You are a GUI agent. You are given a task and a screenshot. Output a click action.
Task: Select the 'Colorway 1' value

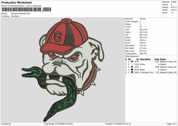[x=16, y=16]
